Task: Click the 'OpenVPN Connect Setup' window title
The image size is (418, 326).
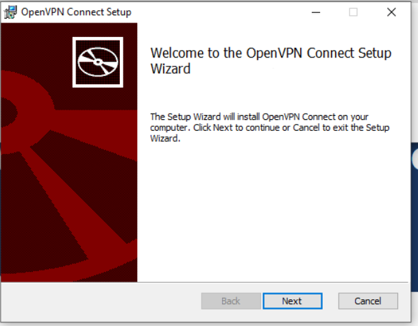Action: click(x=76, y=12)
